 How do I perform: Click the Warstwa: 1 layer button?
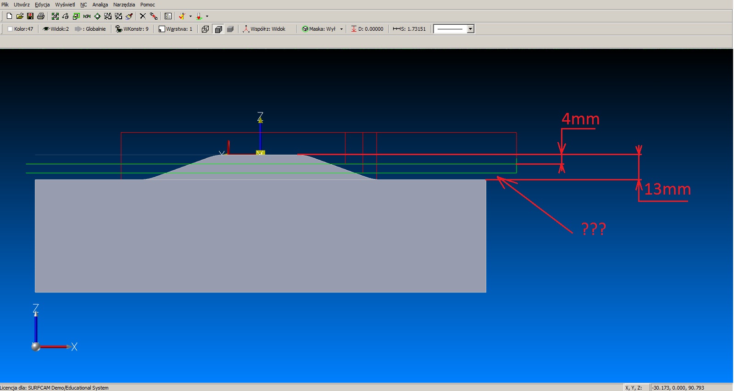175,29
